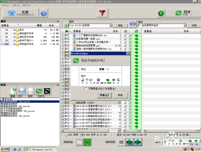Expand the 5% folder row in overview

tap(14, 37)
